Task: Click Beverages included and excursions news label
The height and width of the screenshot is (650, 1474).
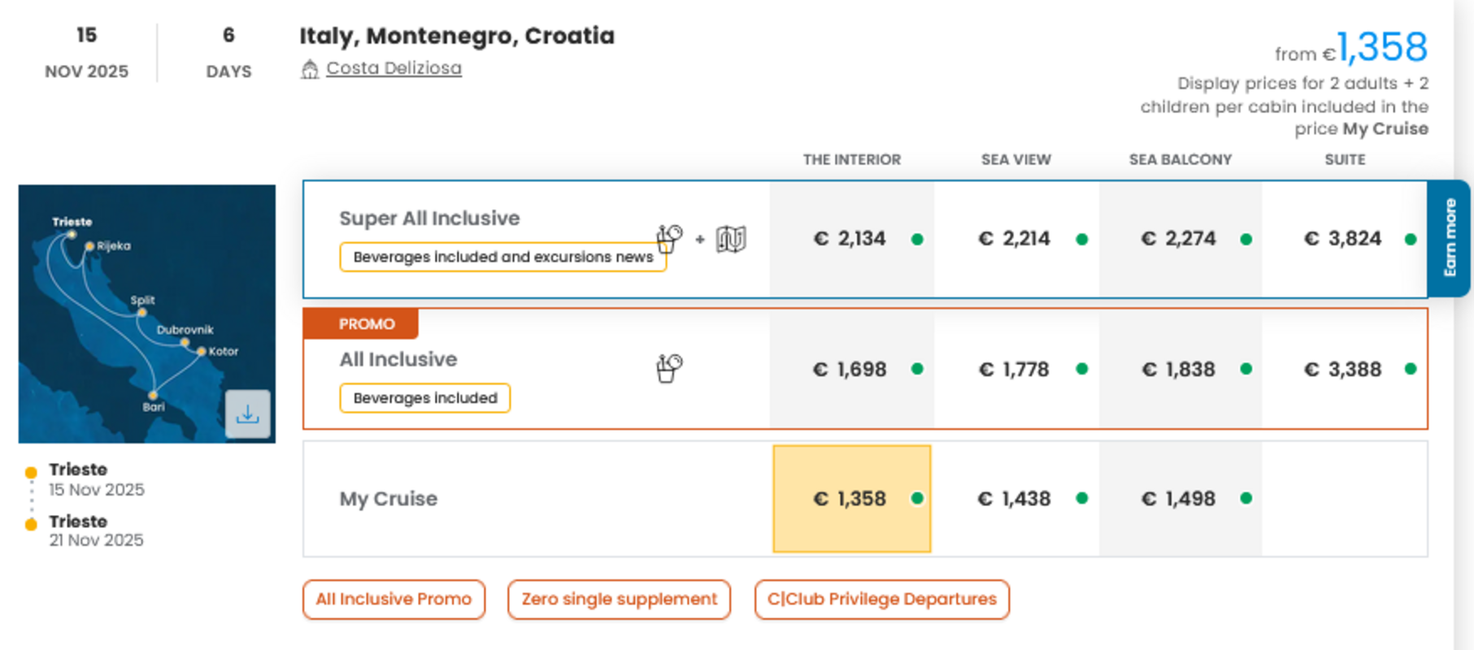Action: coord(502,257)
